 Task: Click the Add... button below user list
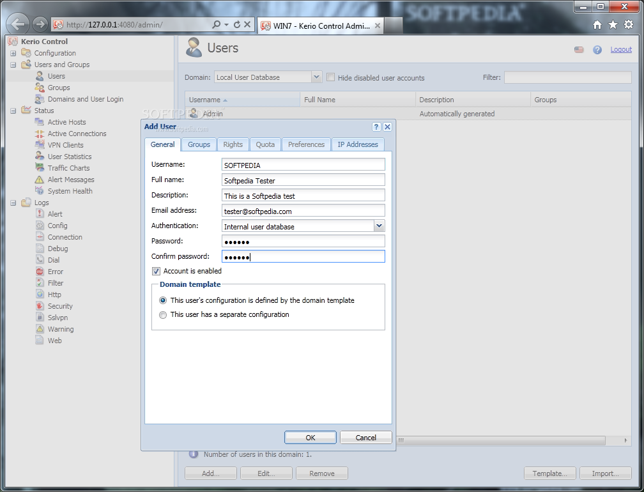pyautogui.click(x=211, y=473)
